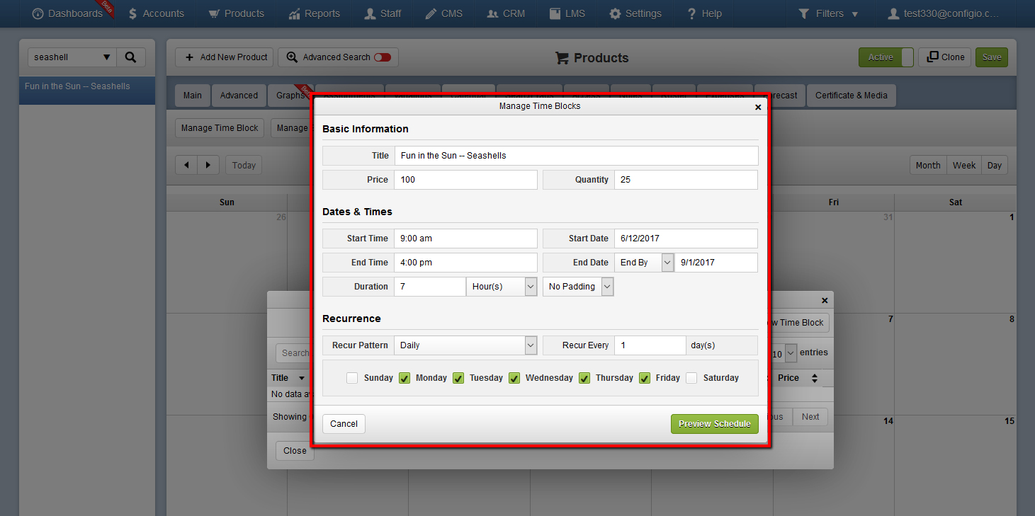The image size is (1035, 516).
Task: Click the End Time field
Action: pyautogui.click(x=465, y=263)
